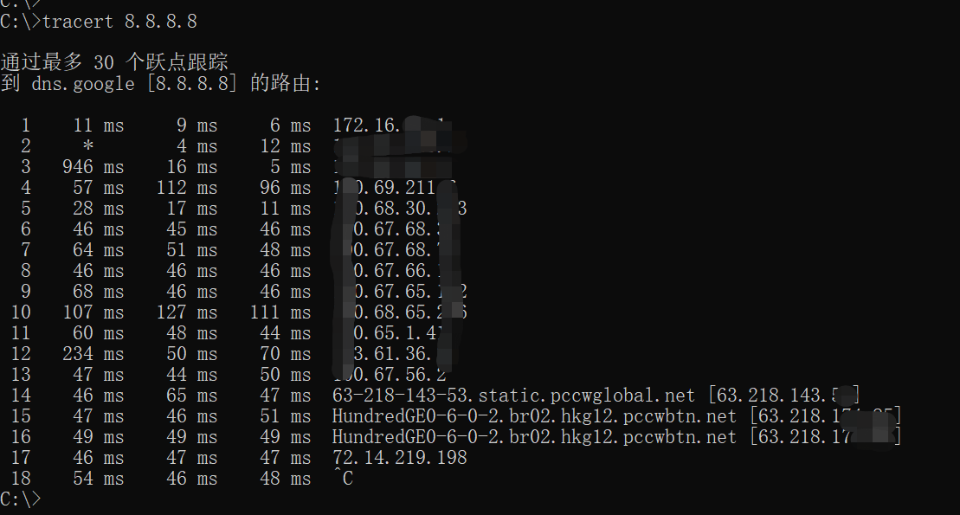Click the 112 ms value on hop 4

click(187, 187)
